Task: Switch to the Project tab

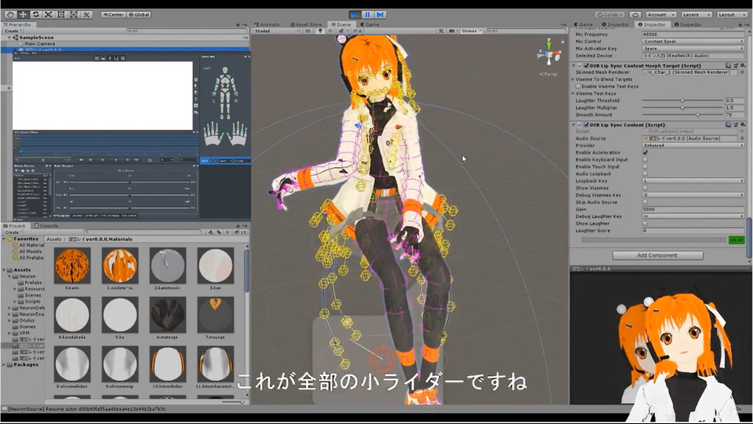Action: [x=14, y=225]
